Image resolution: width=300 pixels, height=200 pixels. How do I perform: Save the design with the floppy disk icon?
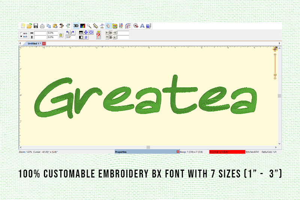click(x=36, y=26)
